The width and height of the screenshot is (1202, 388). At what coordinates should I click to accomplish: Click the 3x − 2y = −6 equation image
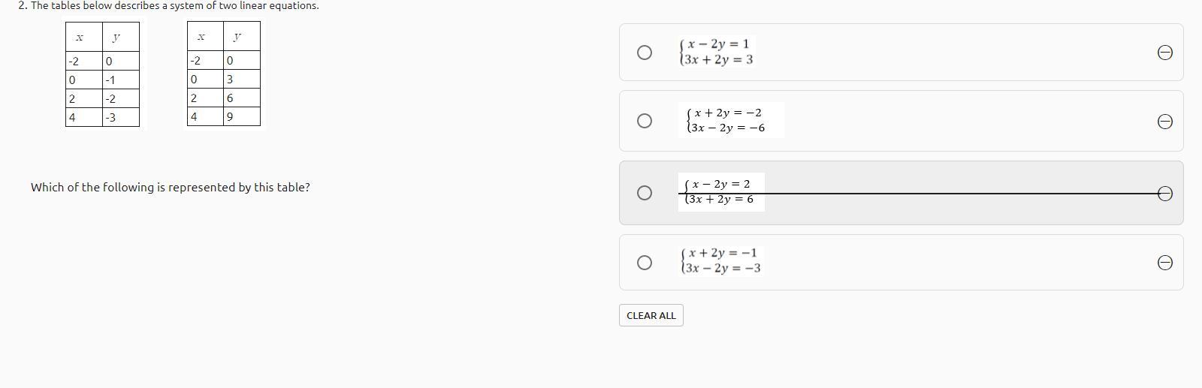727,128
